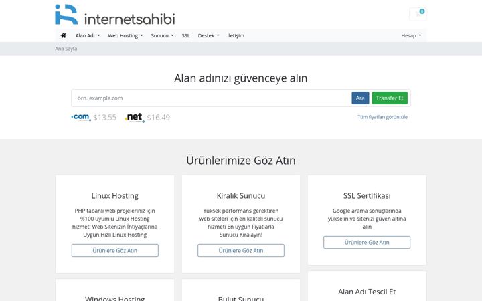Viewport: 482px width, 301px height.
Task: Click the $13.55 .com price
Action: (x=105, y=118)
